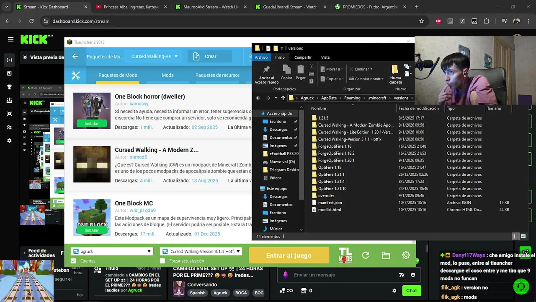Open recent locations chevron in Explorer
The height and width of the screenshot is (302, 536).
(276, 98)
